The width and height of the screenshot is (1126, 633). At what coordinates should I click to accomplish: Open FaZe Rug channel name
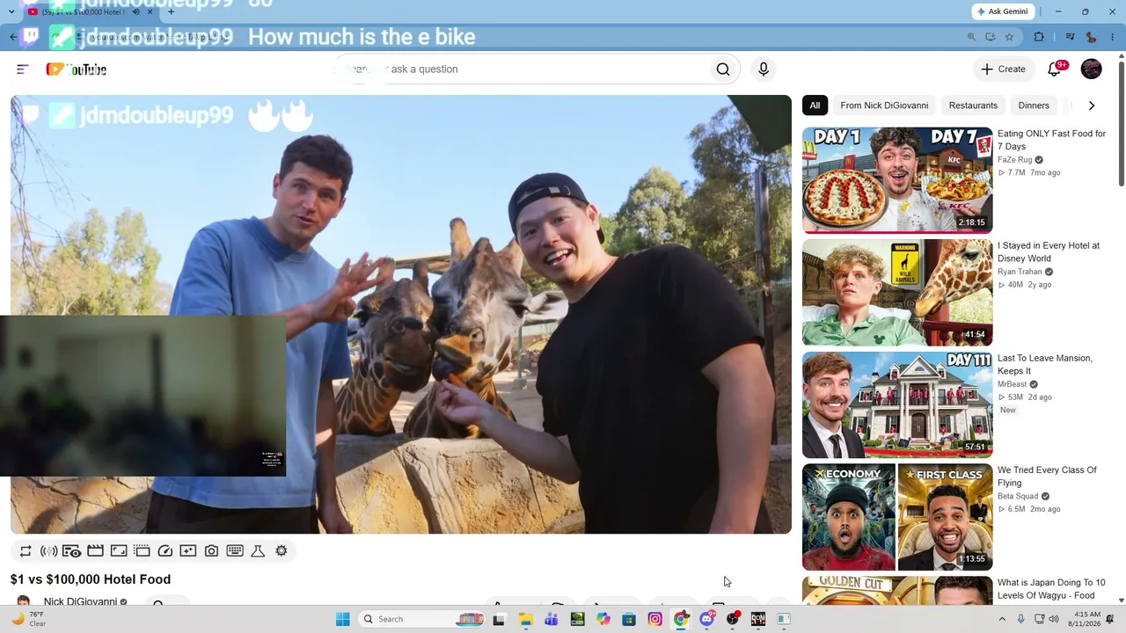1015,160
